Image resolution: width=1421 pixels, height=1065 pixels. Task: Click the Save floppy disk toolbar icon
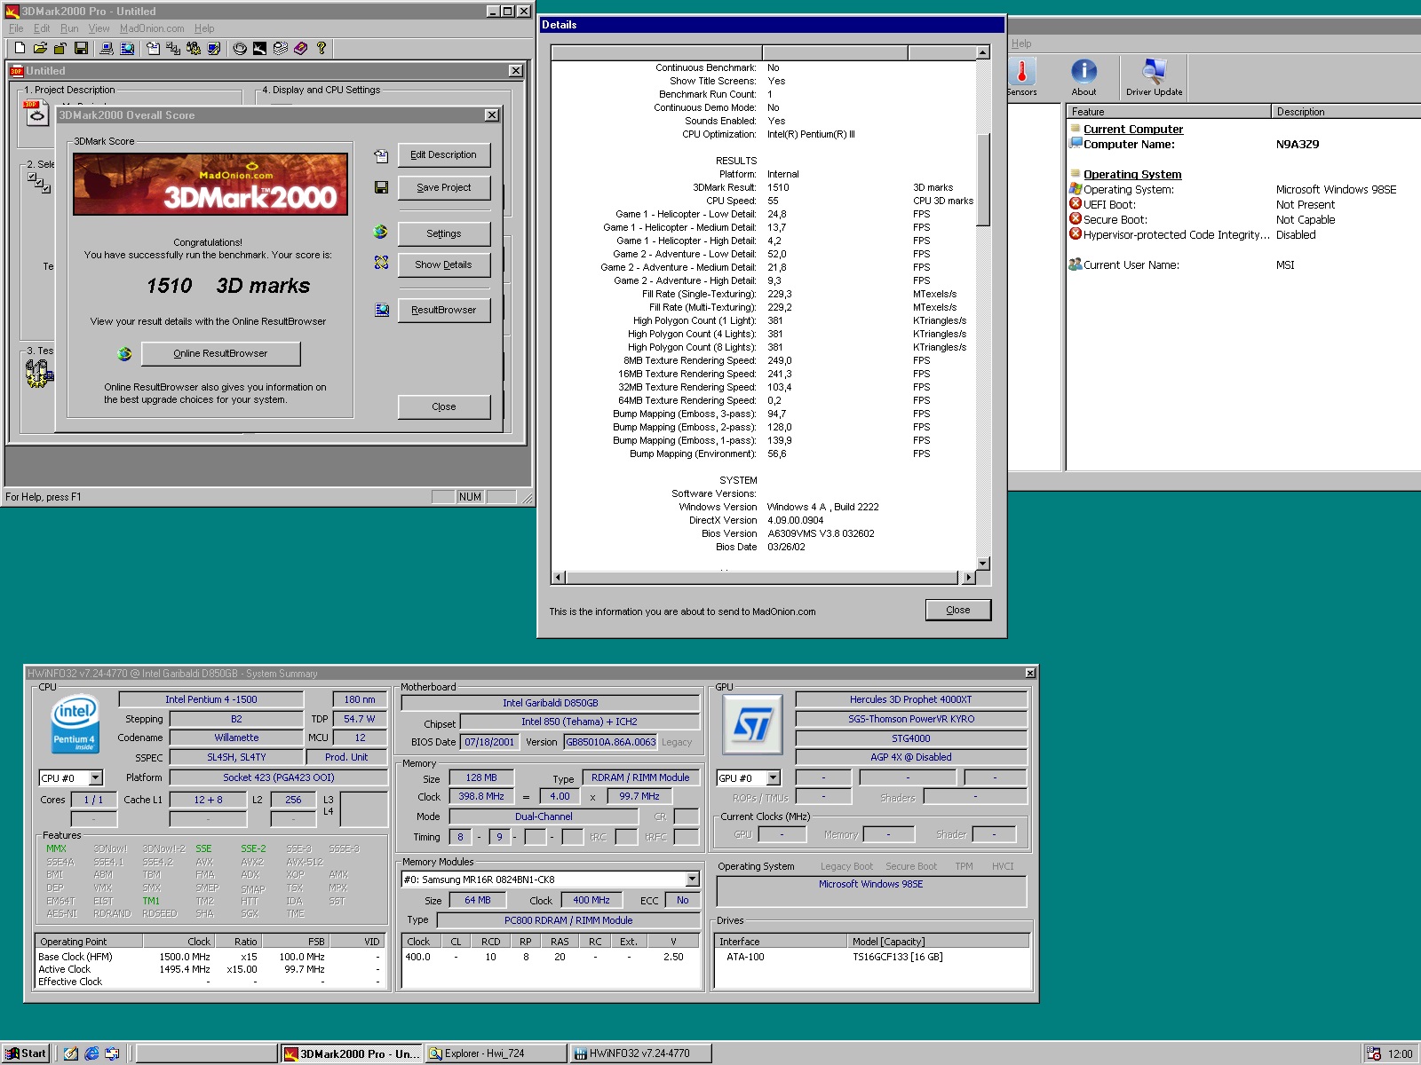pyautogui.click(x=81, y=49)
